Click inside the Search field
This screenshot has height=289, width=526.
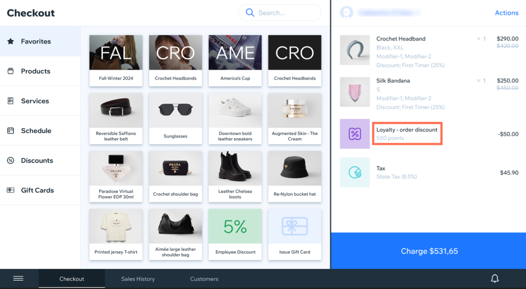tap(282, 12)
